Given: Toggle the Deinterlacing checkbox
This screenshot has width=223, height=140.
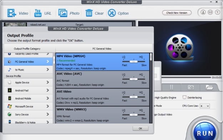Looking at the screenshot, I should coord(184,97).
